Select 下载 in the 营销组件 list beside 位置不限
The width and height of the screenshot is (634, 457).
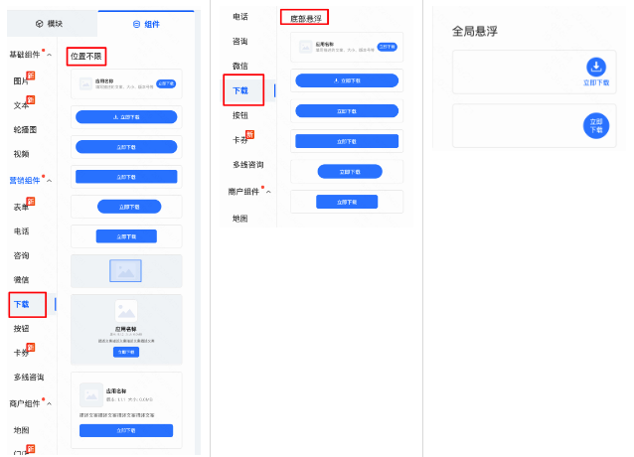coord(22,304)
